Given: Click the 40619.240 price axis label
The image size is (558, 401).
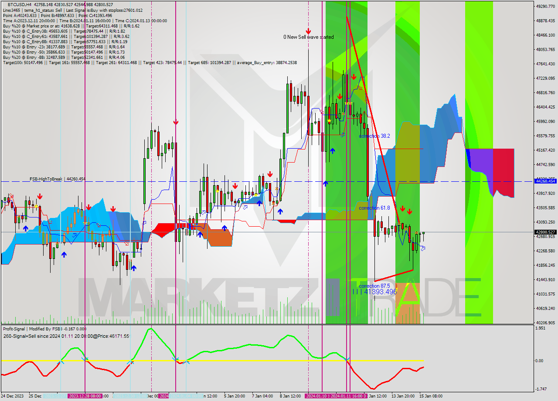Looking at the screenshot, I should (545, 308).
